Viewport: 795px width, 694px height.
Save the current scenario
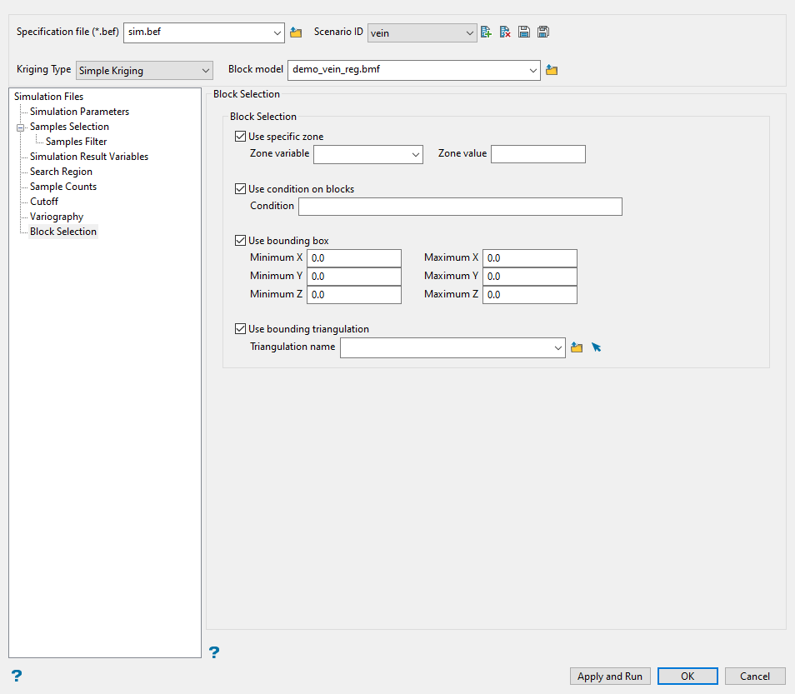click(524, 32)
